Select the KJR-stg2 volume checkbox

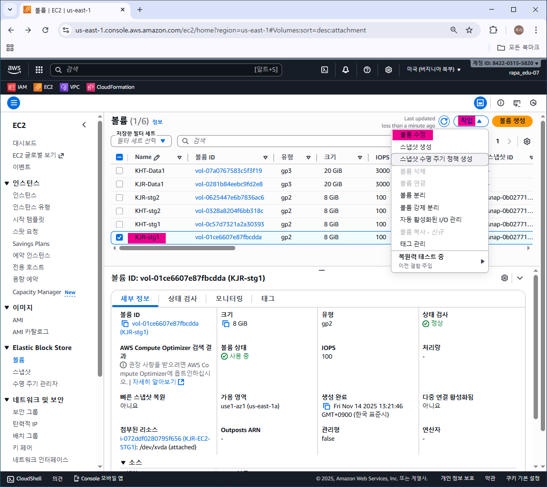click(x=119, y=198)
